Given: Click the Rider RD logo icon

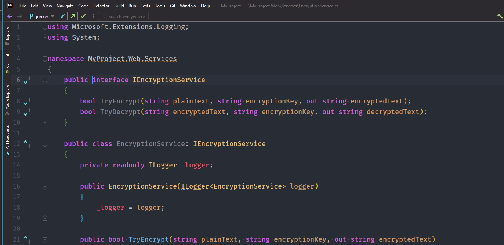Looking at the screenshot, I should coord(10,6).
